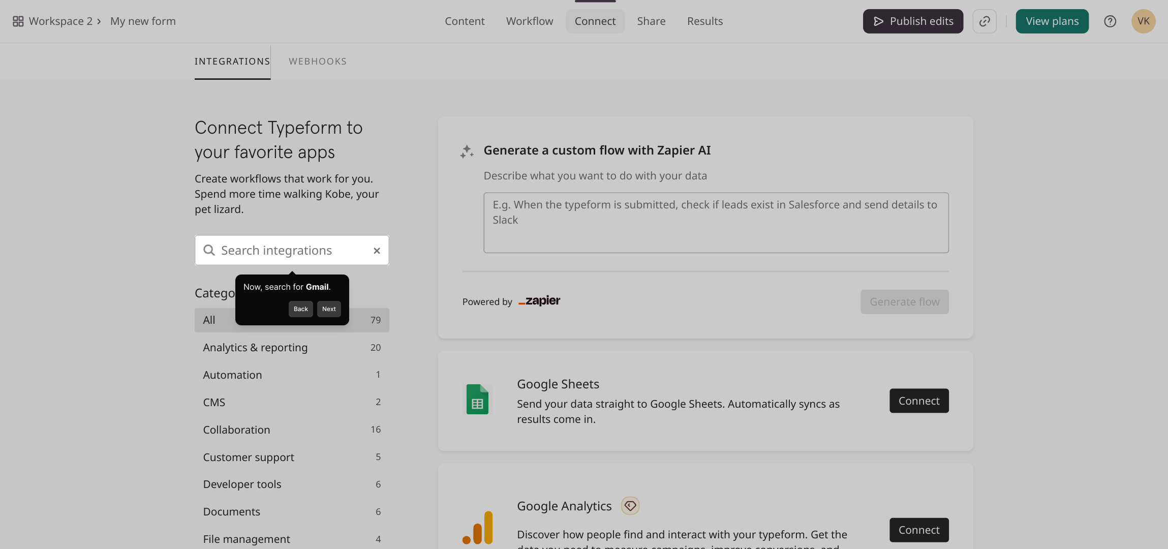Click the Generate flow button
The image size is (1168, 549).
(x=905, y=302)
